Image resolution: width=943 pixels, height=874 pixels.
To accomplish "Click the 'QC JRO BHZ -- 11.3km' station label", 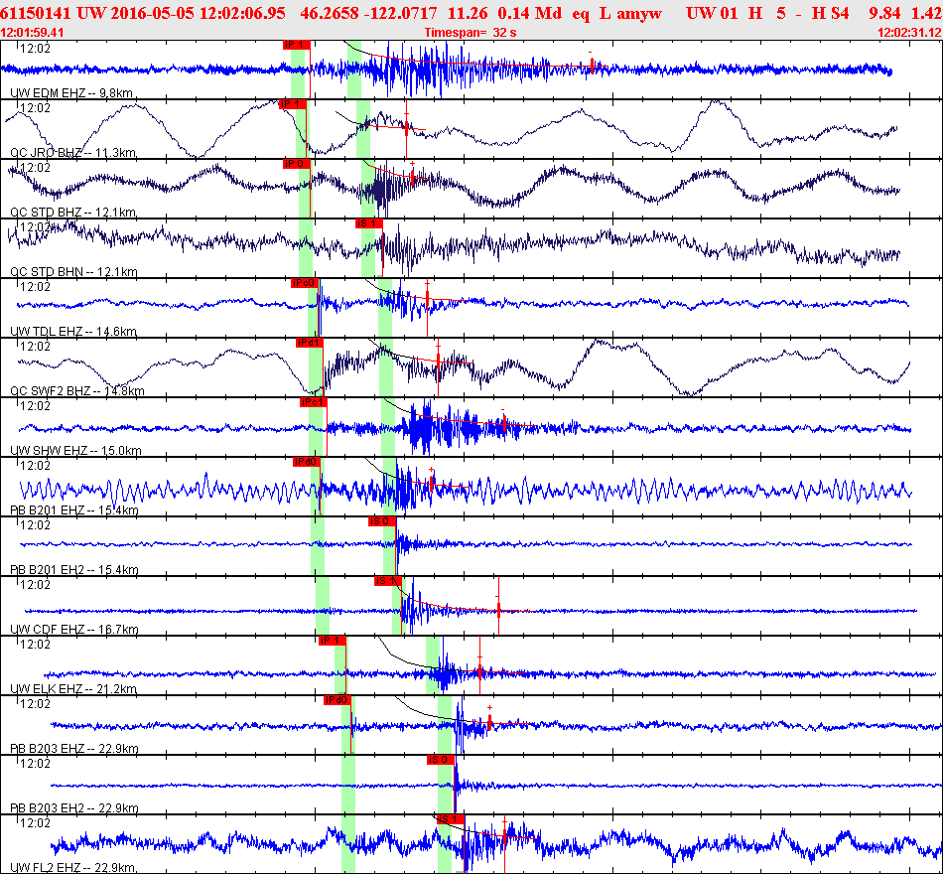I will click(x=73, y=153).
